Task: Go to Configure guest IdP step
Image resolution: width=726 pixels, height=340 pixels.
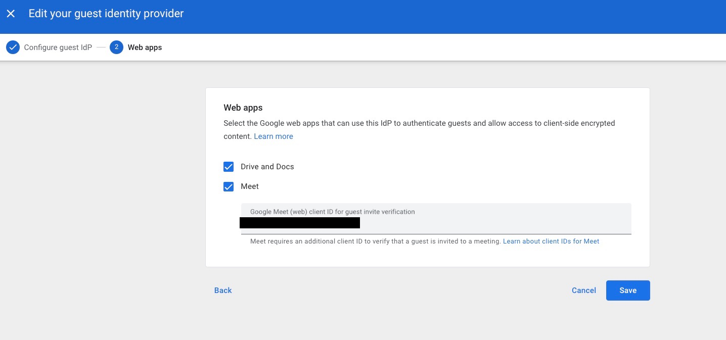Action: [x=49, y=47]
